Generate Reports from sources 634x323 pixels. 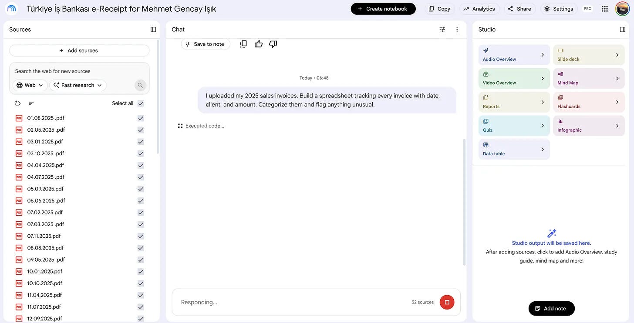[514, 102]
